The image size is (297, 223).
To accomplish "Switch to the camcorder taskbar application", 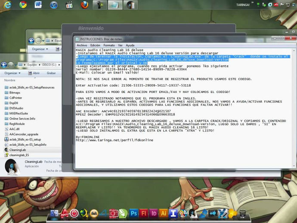I will (100, 5).
